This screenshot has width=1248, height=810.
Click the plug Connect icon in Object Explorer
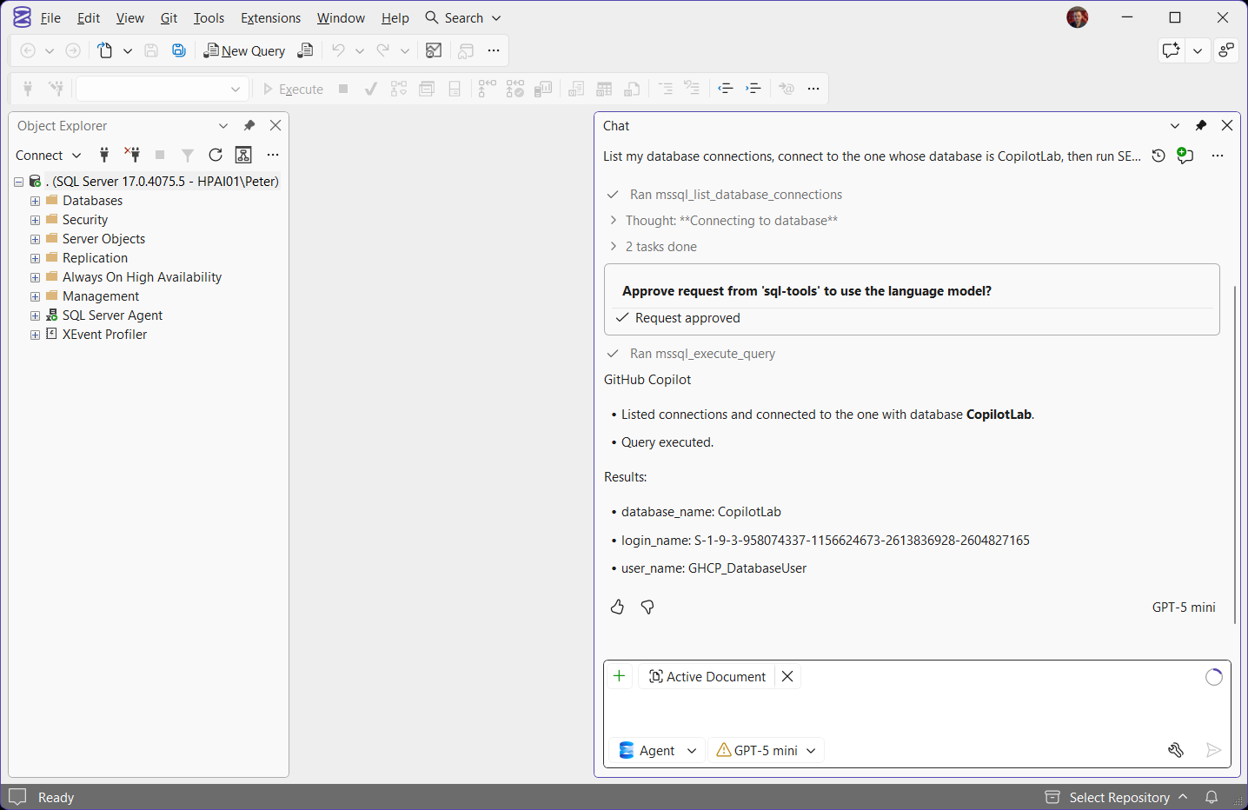(104, 155)
